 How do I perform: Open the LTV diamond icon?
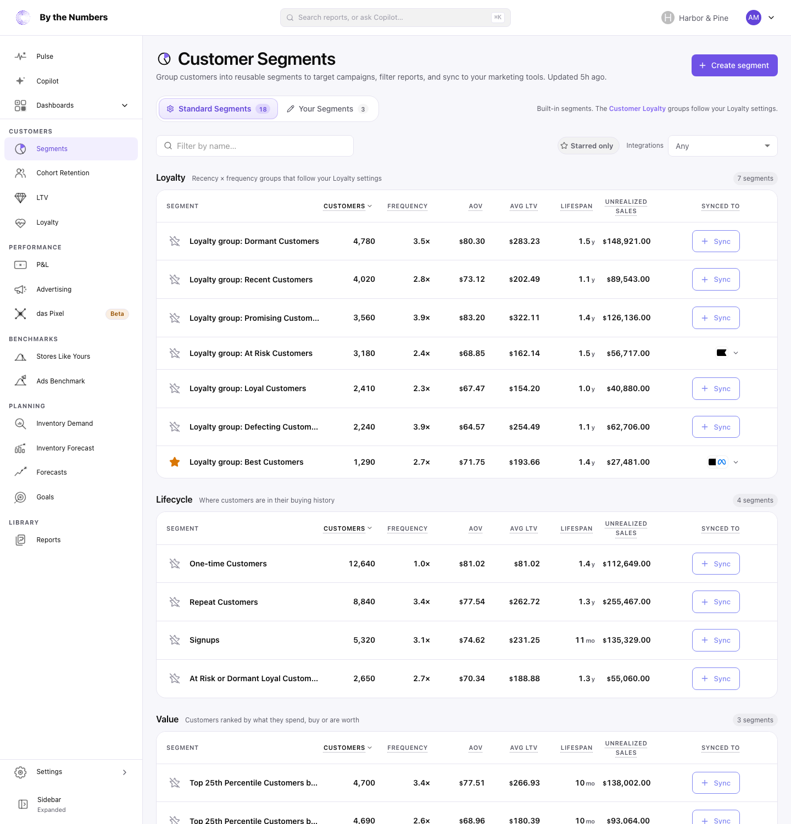point(20,198)
